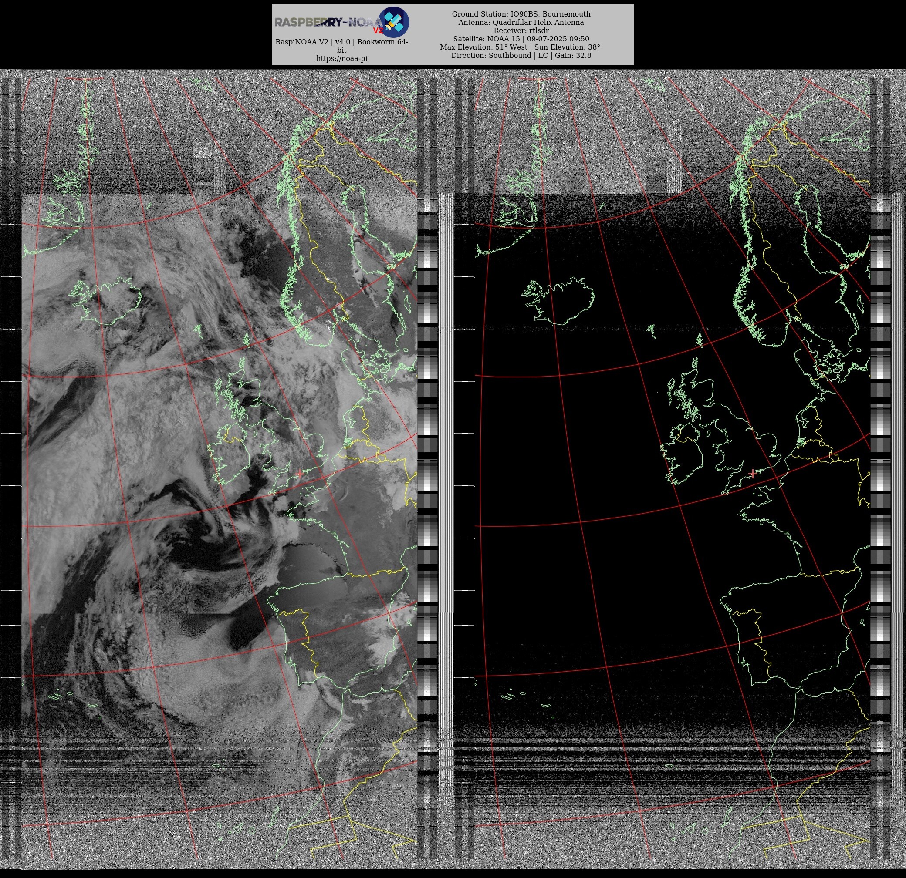Image resolution: width=906 pixels, height=878 pixels.
Task: Click the satellite emblem in the header
Action: [x=394, y=22]
